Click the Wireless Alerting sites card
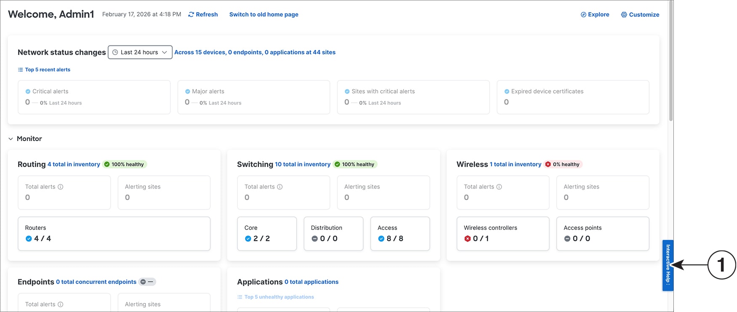 [603, 192]
